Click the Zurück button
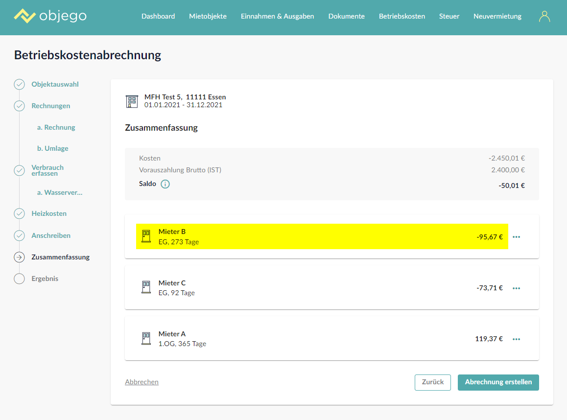Viewport: 567px width, 420px height. click(432, 382)
